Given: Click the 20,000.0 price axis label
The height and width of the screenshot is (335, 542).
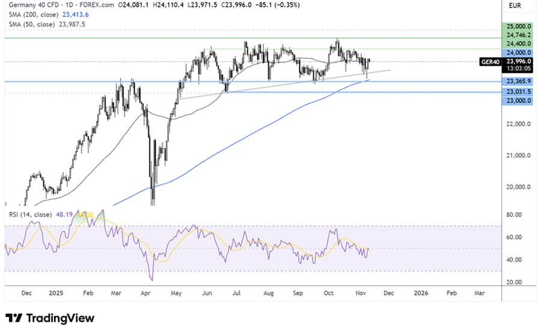Looking at the screenshot, I should tap(517, 186).
